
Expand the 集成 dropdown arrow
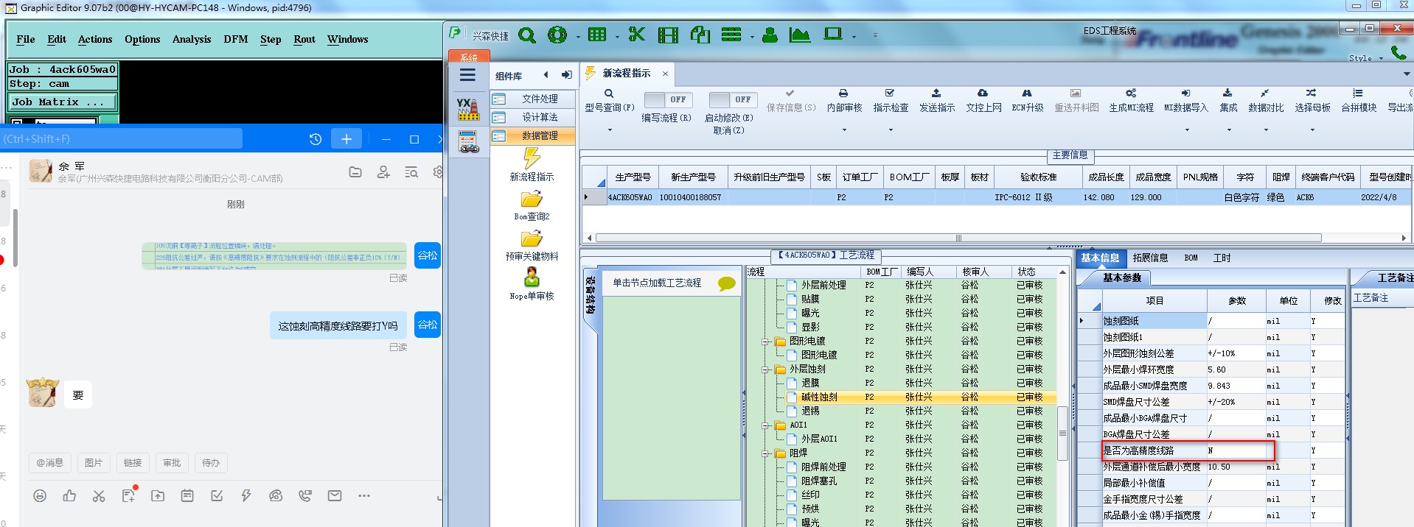(x=1229, y=130)
